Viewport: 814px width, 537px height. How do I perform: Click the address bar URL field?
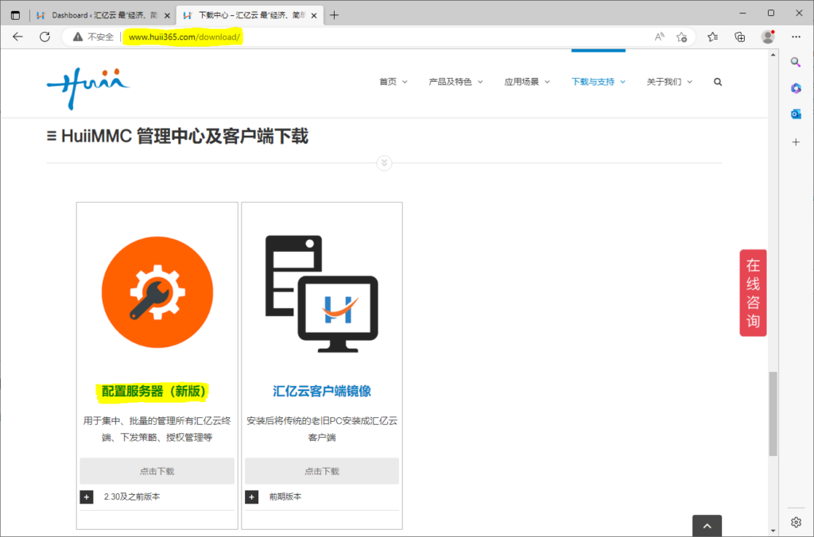(382, 37)
